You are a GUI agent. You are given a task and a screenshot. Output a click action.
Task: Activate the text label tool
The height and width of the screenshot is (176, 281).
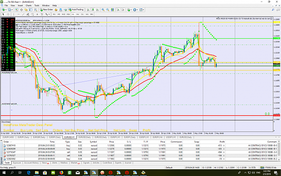37,14
